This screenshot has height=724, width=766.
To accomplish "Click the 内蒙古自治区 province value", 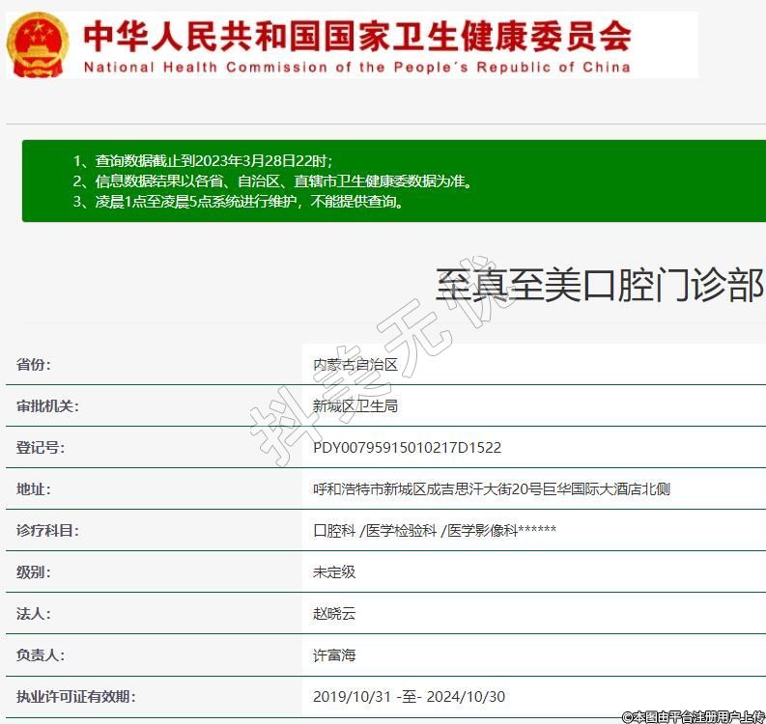I will (x=355, y=365).
